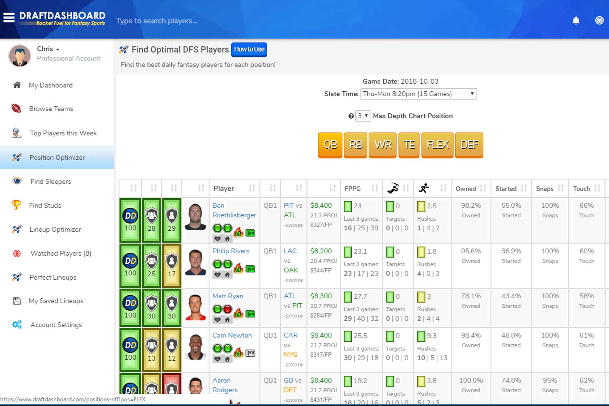This screenshot has height=406, width=609.
Task: Open Matt Ryan player link
Action: pyautogui.click(x=228, y=296)
